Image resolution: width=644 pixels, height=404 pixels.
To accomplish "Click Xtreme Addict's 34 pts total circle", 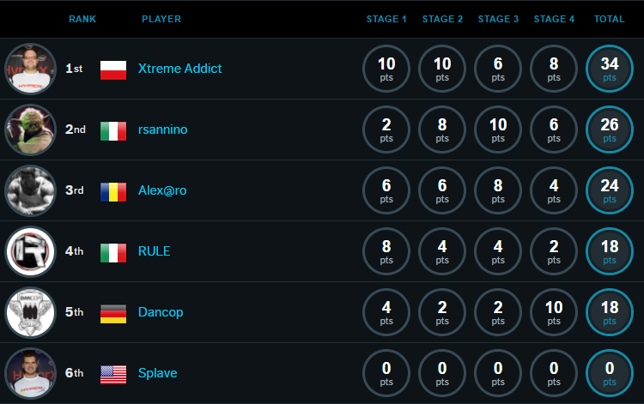I will 610,69.
